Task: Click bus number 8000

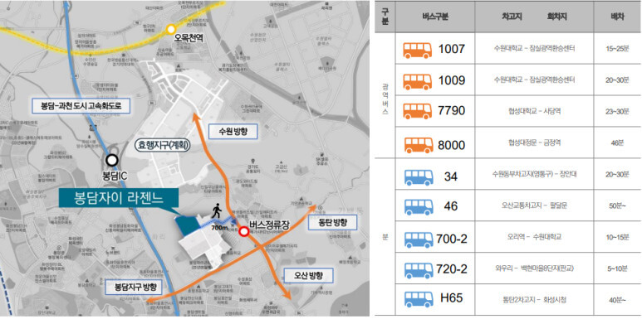Action: 452,145
